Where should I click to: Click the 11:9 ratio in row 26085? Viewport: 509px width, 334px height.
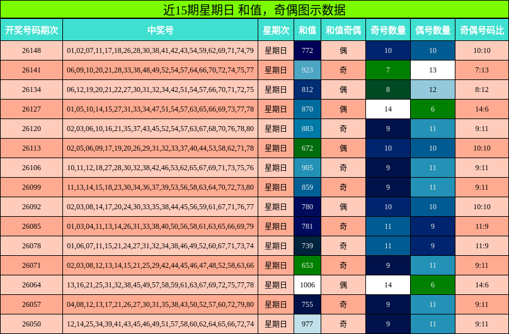coord(482,226)
